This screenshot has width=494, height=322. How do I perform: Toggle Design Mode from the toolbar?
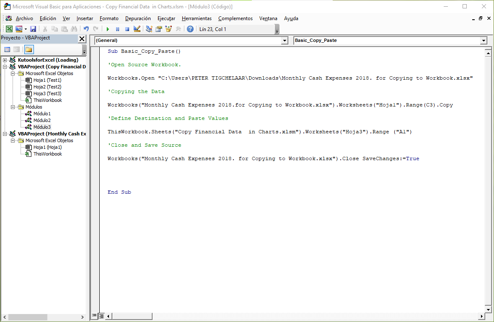click(x=137, y=29)
